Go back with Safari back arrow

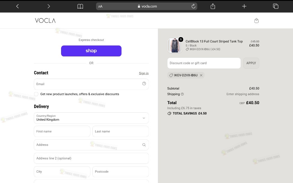click(x=17, y=6)
